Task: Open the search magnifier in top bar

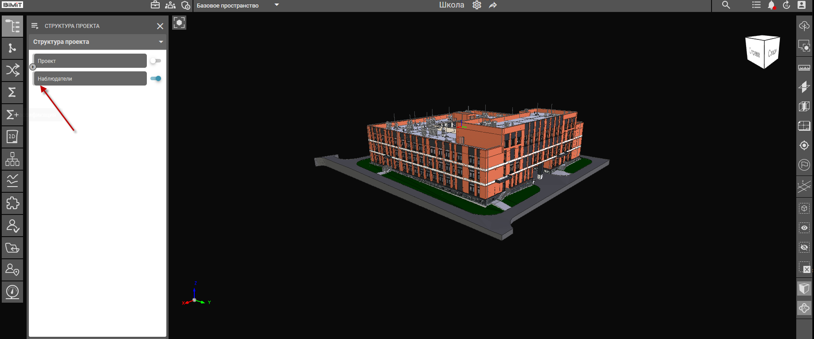Action: (x=726, y=5)
